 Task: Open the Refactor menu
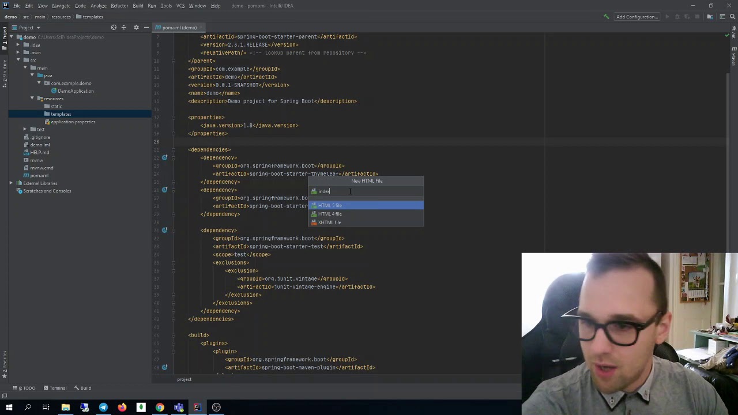click(x=119, y=6)
